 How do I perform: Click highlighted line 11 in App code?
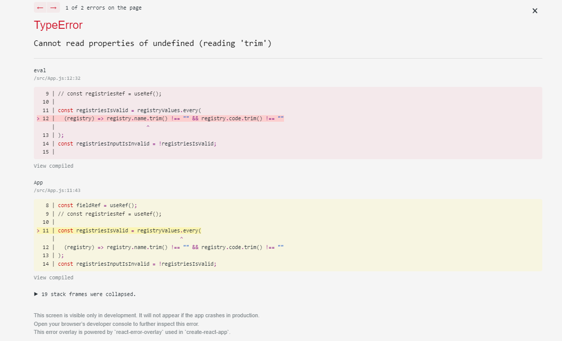[x=129, y=230]
